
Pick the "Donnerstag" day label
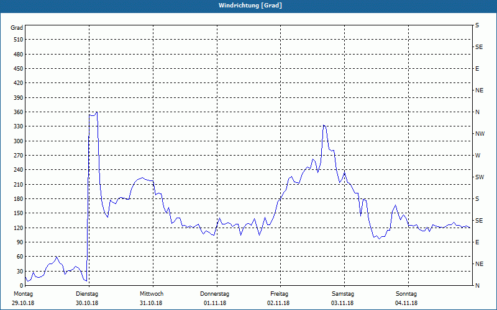coord(214,294)
